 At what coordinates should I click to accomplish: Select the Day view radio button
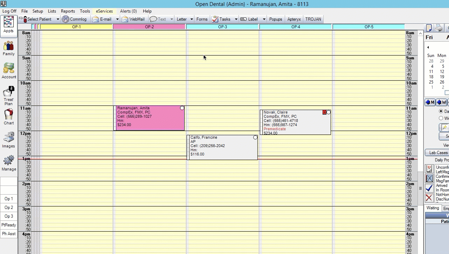441,111
